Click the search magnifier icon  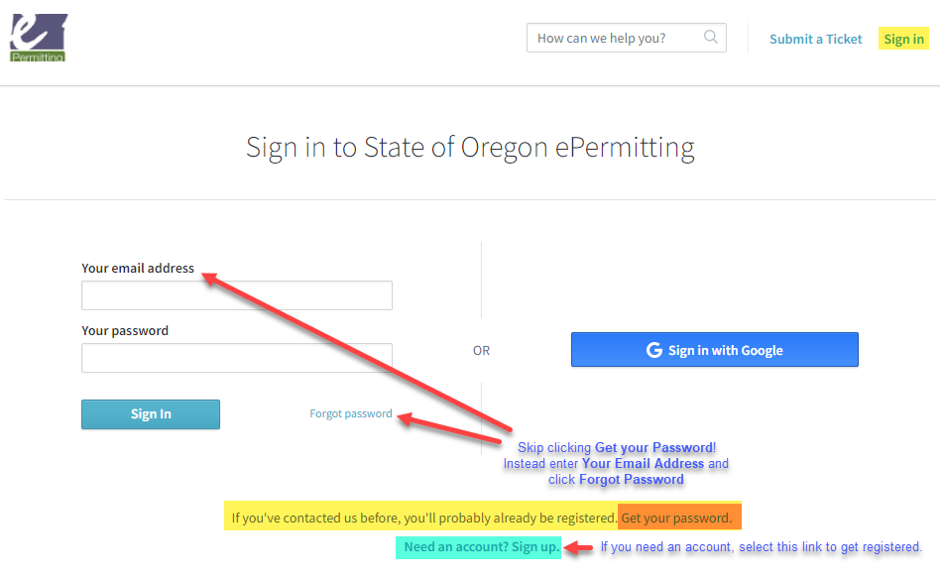(710, 38)
